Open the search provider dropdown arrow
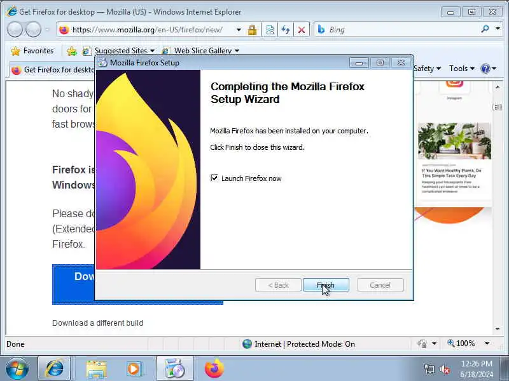This screenshot has height=381, width=509. (x=498, y=29)
